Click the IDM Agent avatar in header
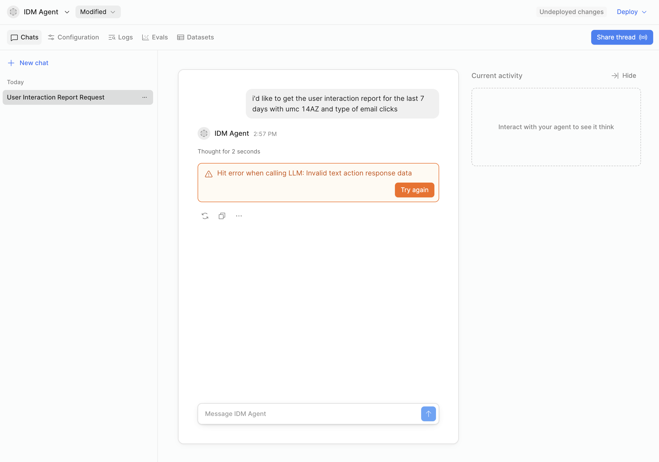The height and width of the screenshot is (462, 659). tap(13, 12)
